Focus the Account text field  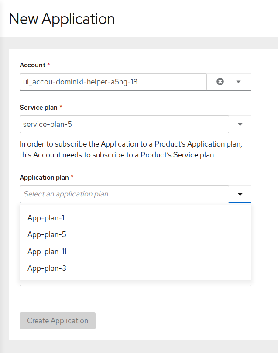pos(113,82)
